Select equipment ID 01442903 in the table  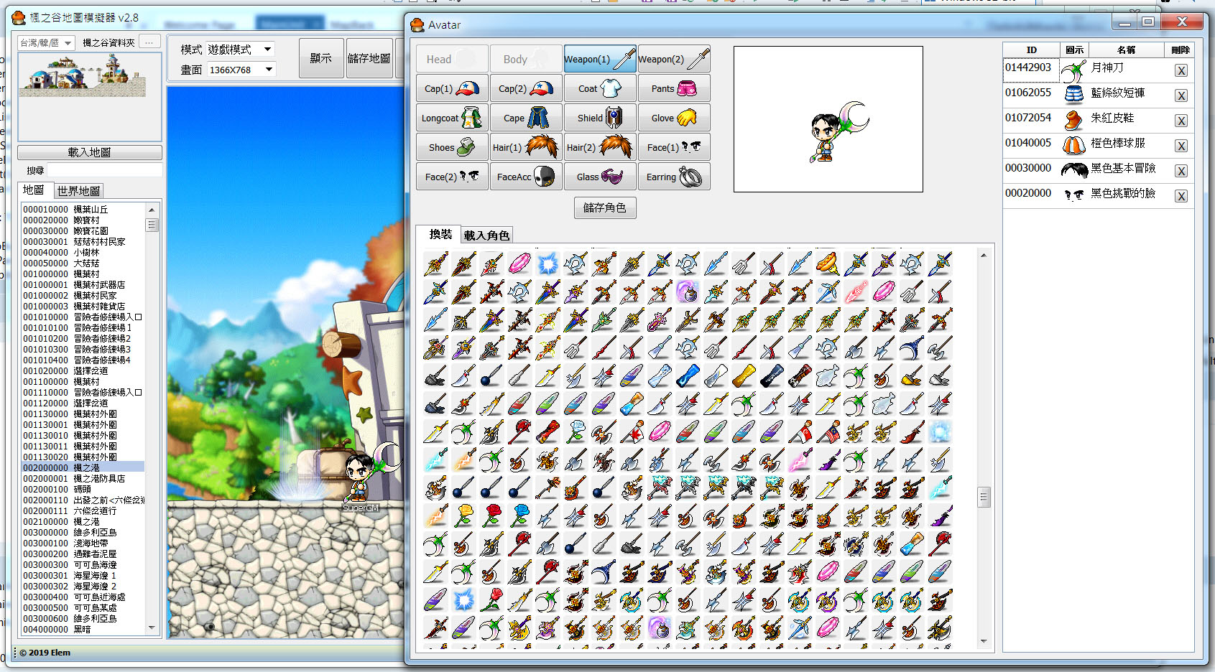pos(1031,69)
